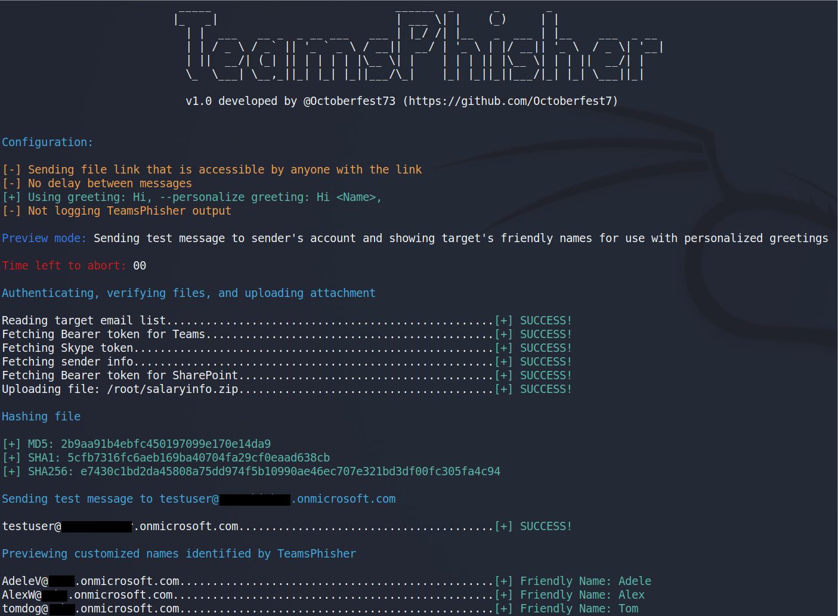Click the SHA1 hash value line
This screenshot has height=616, width=838.
point(166,457)
